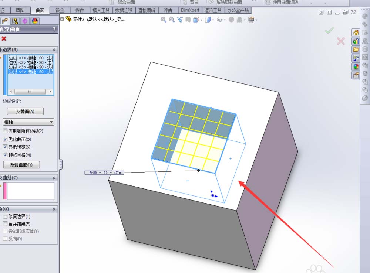This screenshot has width=370, height=273.
Task: Open File Explorer folder tab in task pane
Action: pyautogui.click(x=356, y=50)
